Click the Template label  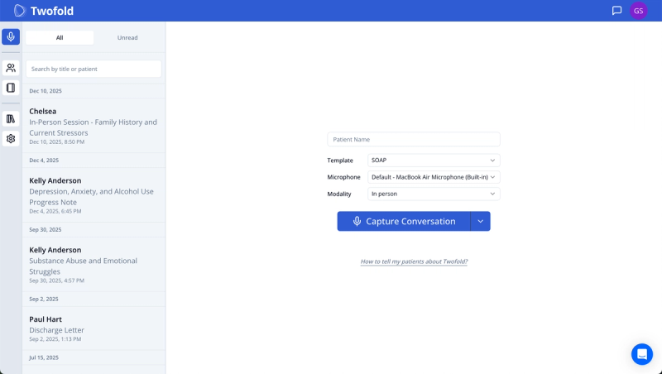click(340, 161)
